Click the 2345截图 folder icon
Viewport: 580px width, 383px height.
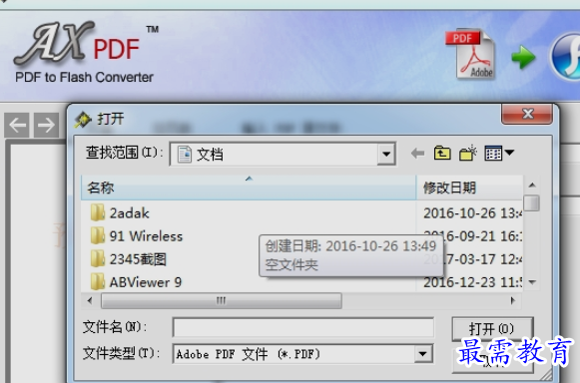97,259
